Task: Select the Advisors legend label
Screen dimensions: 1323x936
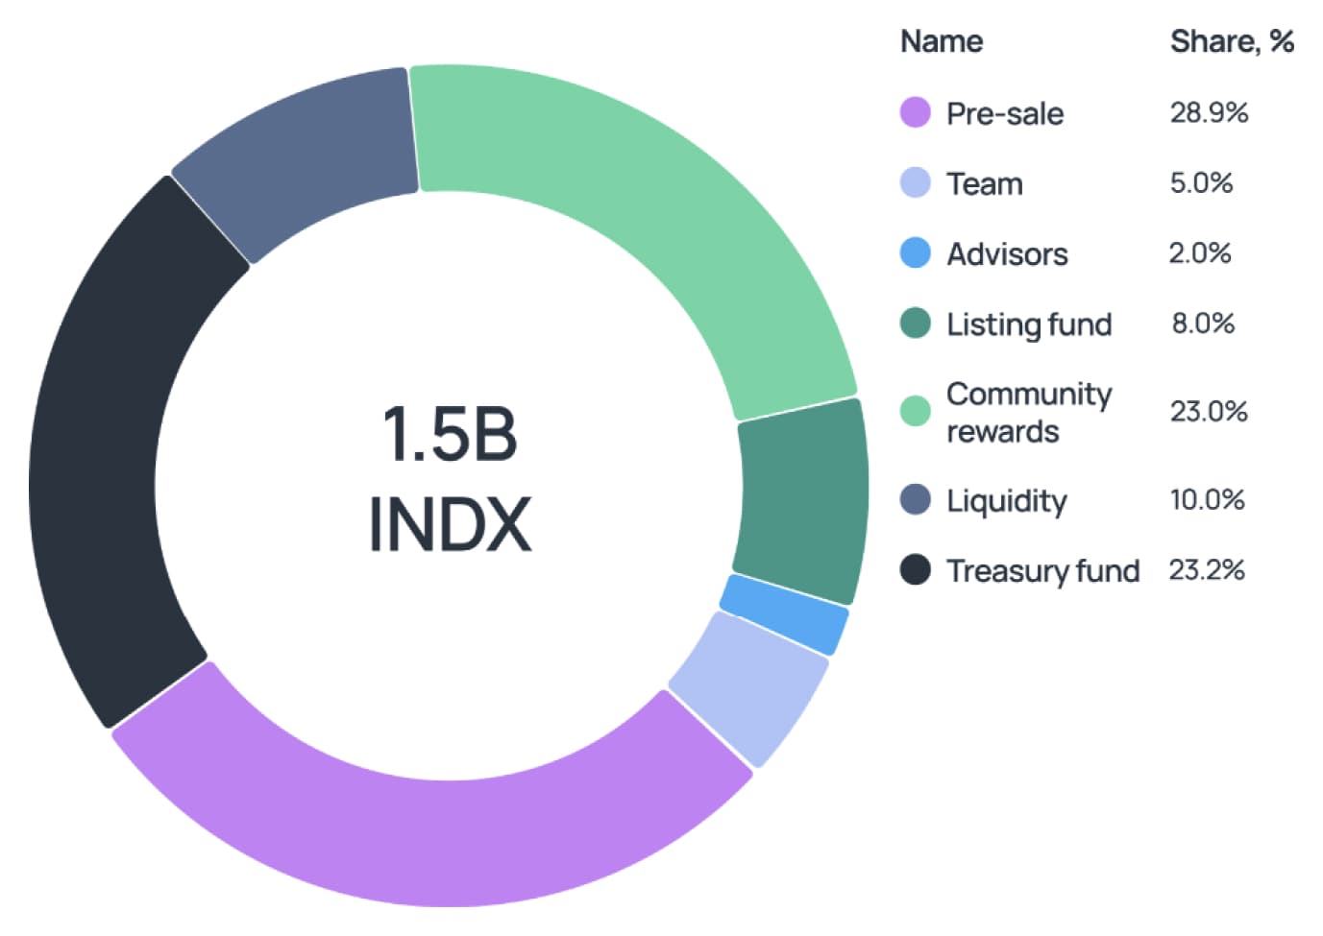Action: [1007, 253]
